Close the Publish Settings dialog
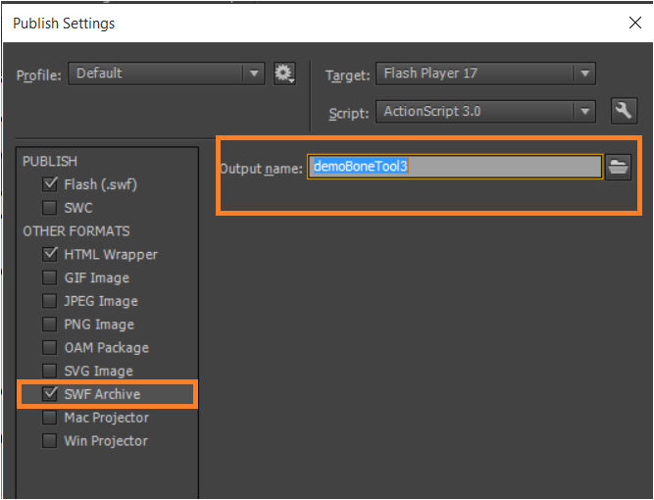This screenshot has height=500, width=654. [x=634, y=23]
